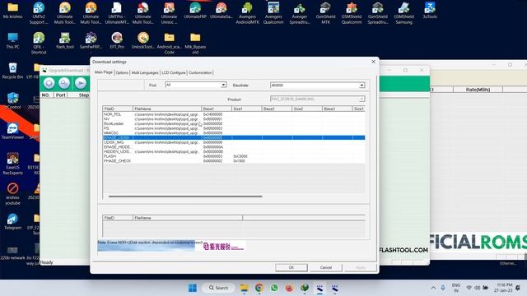
Task: Open the Windows Start menu
Action: click(193, 288)
